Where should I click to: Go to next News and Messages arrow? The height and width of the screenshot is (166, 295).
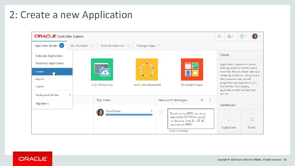210,100
